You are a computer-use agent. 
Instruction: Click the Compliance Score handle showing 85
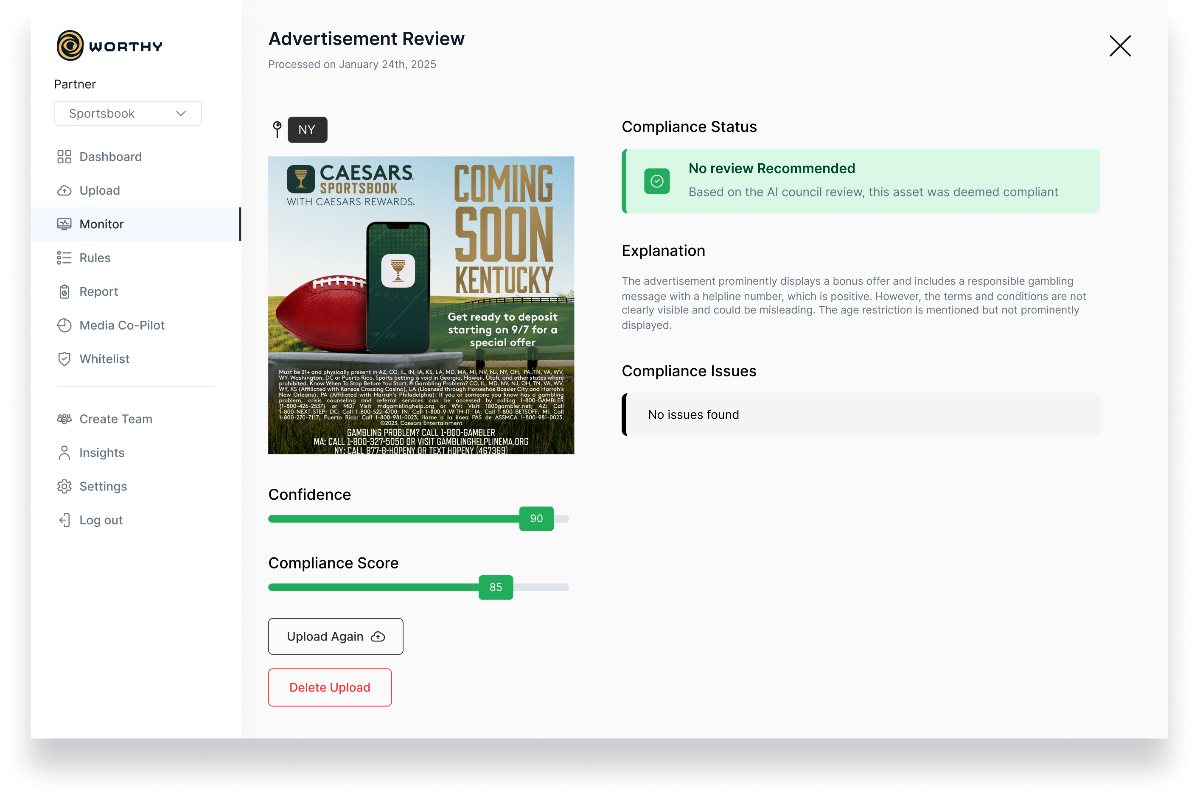coord(496,587)
